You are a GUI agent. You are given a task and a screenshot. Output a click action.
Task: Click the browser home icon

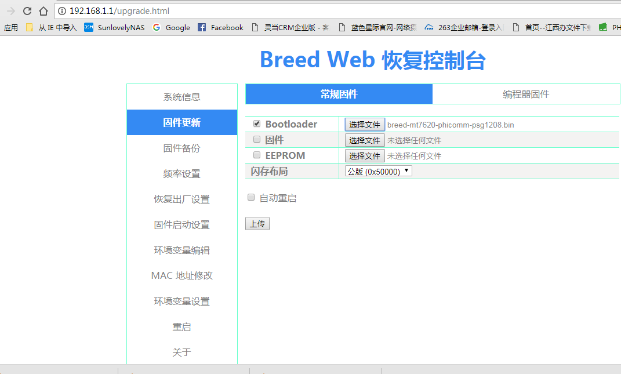point(43,11)
